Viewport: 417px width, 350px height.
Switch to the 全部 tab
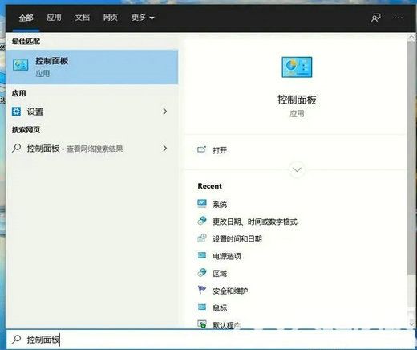coord(26,18)
